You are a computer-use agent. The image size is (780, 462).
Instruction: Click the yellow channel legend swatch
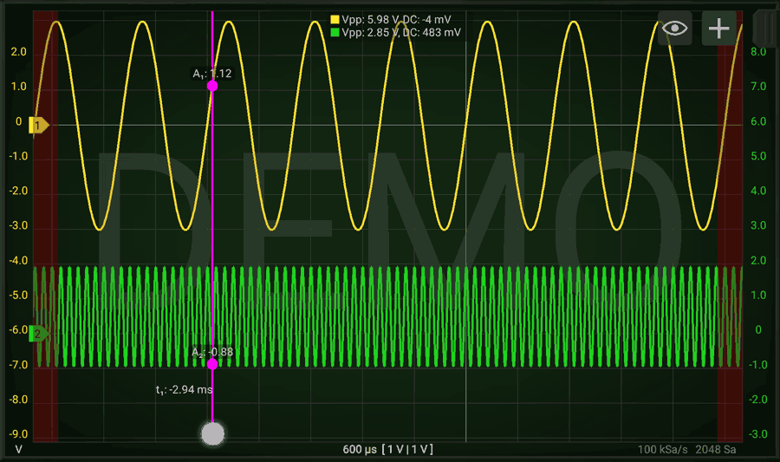tap(335, 19)
